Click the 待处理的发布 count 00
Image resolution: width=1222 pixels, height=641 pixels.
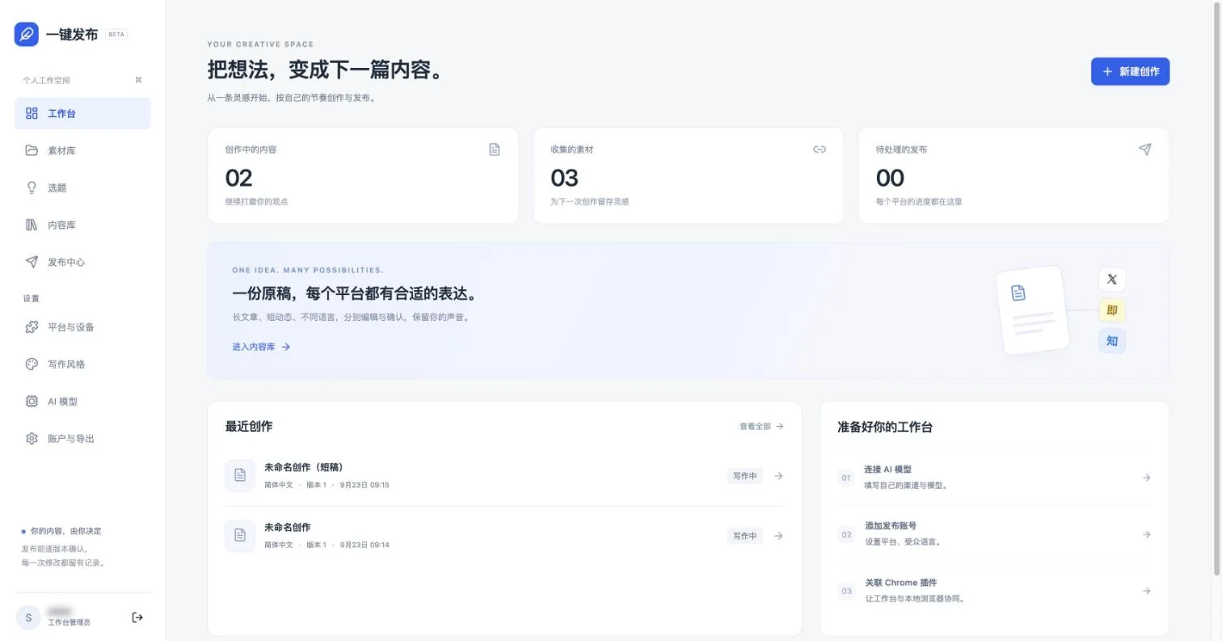(890, 178)
